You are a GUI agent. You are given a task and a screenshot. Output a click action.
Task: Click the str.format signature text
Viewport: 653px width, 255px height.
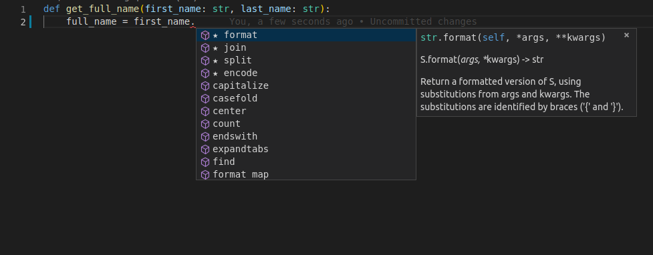[x=513, y=38]
